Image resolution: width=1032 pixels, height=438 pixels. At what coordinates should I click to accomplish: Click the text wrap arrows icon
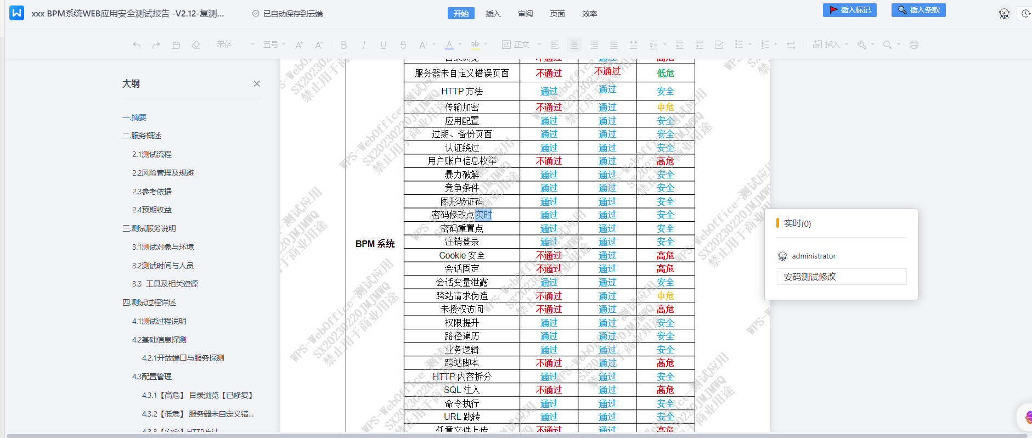pyautogui.click(x=791, y=45)
